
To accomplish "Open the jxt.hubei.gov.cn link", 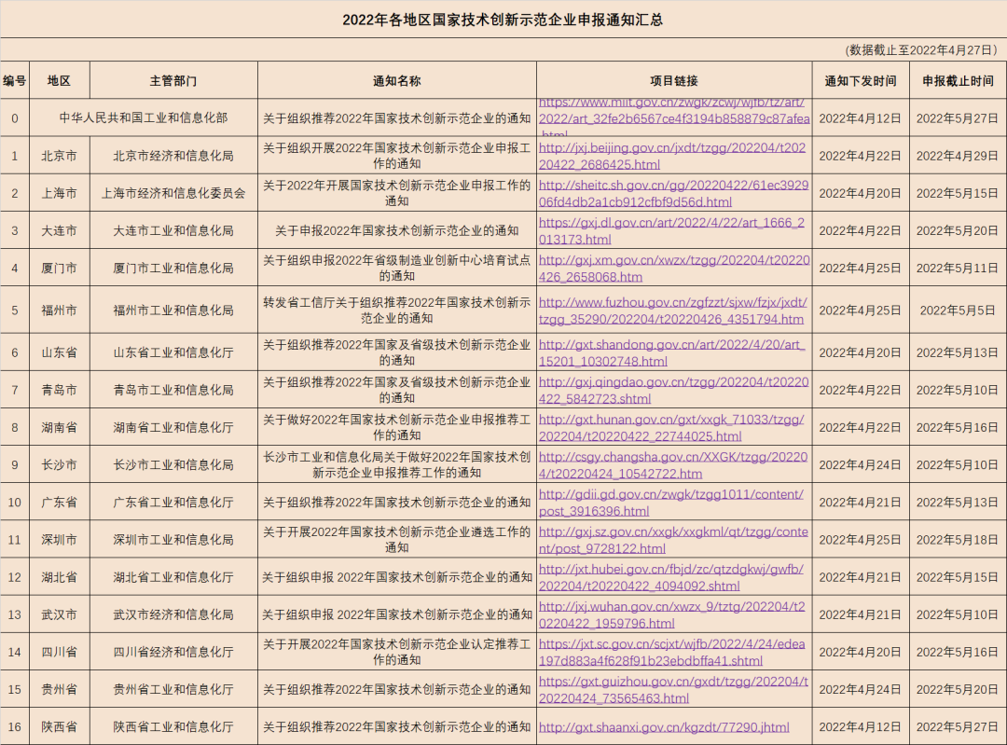I will 670,577.
